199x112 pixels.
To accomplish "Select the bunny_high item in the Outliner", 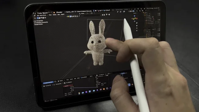I will click(x=148, y=16).
